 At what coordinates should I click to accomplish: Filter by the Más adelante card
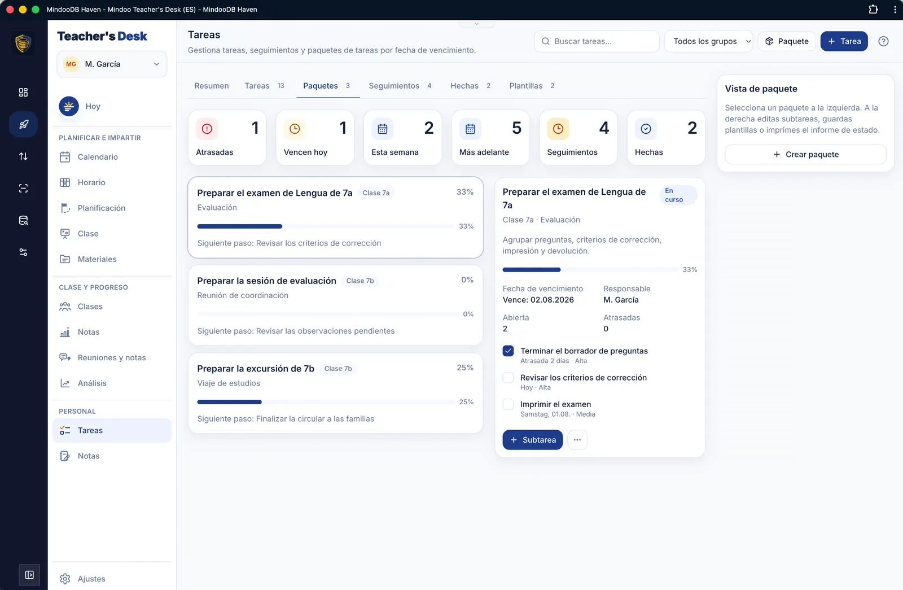(x=490, y=138)
